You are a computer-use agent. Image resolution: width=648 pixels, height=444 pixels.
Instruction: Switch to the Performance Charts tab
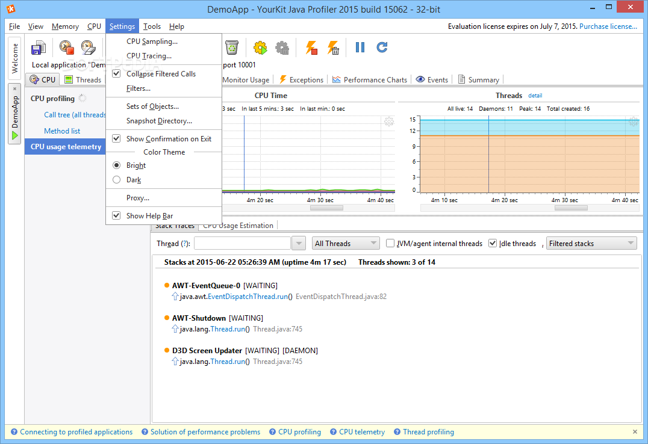tap(370, 79)
